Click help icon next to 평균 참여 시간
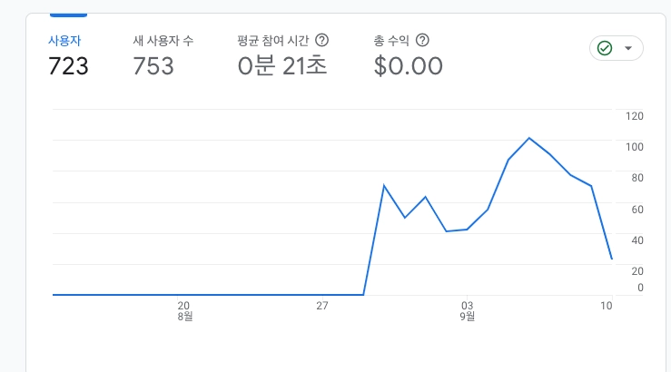Screen dimensions: 671x372 [321, 40]
